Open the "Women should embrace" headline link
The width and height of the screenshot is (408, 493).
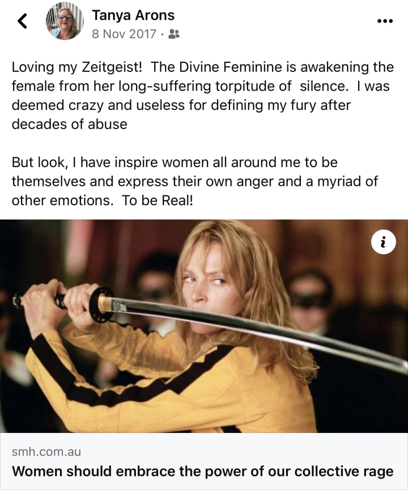point(202,471)
